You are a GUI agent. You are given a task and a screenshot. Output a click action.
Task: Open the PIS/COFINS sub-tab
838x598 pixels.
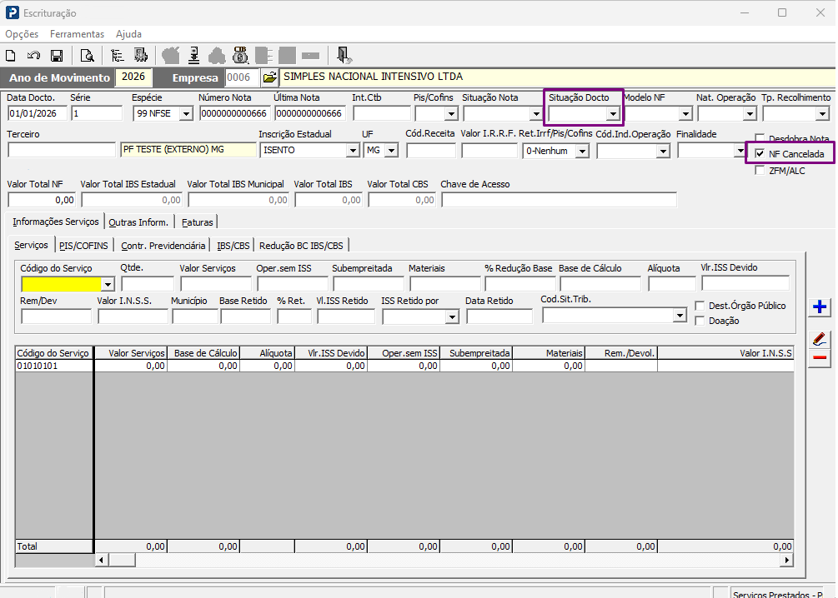[83, 246]
